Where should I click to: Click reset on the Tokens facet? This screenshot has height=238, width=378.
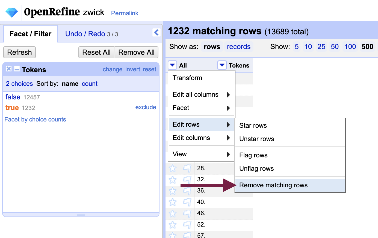pyautogui.click(x=149, y=69)
